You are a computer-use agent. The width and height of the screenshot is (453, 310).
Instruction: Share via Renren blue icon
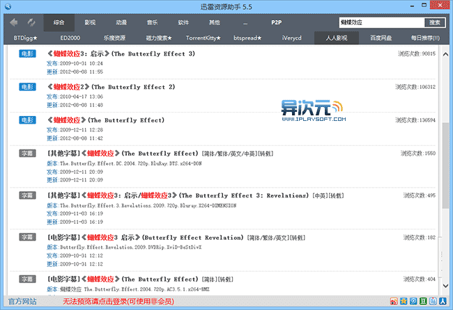coord(443,302)
